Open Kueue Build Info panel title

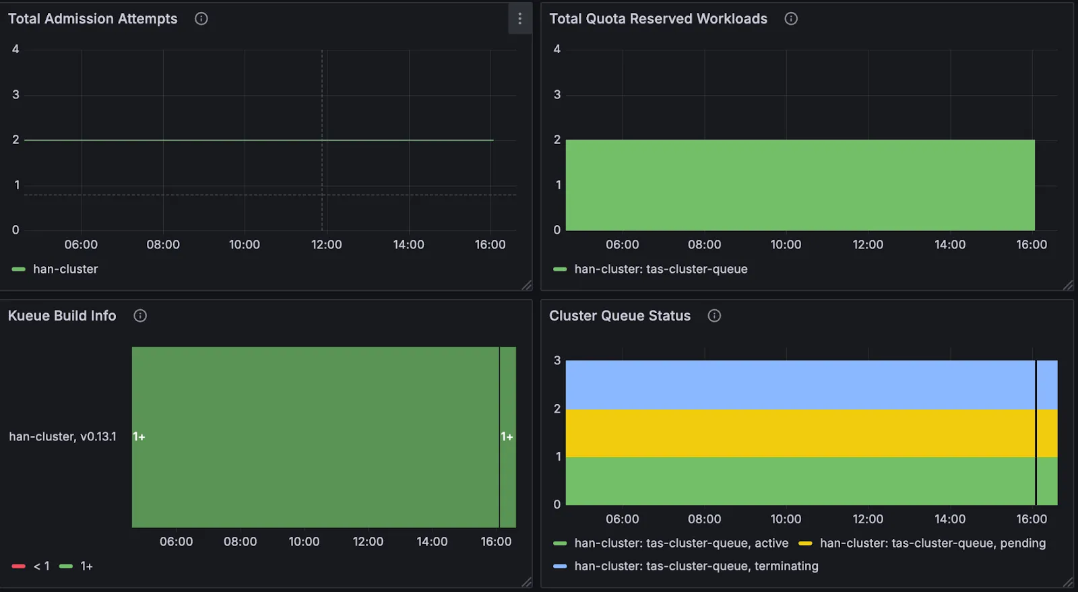point(62,316)
